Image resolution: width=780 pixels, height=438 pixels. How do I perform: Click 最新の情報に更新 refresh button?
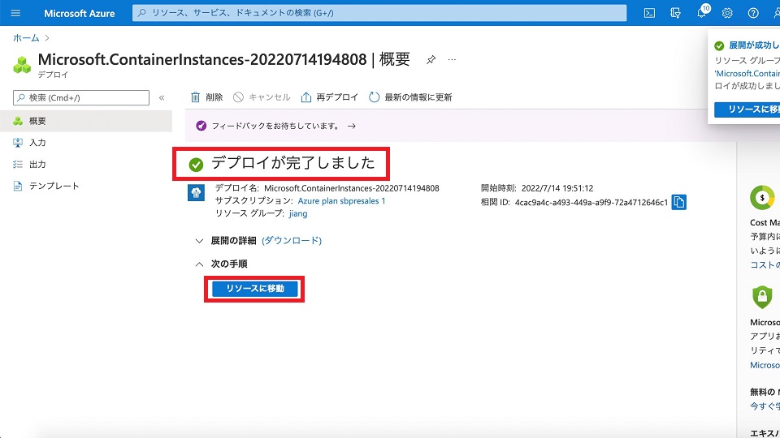[x=410, y=97]
